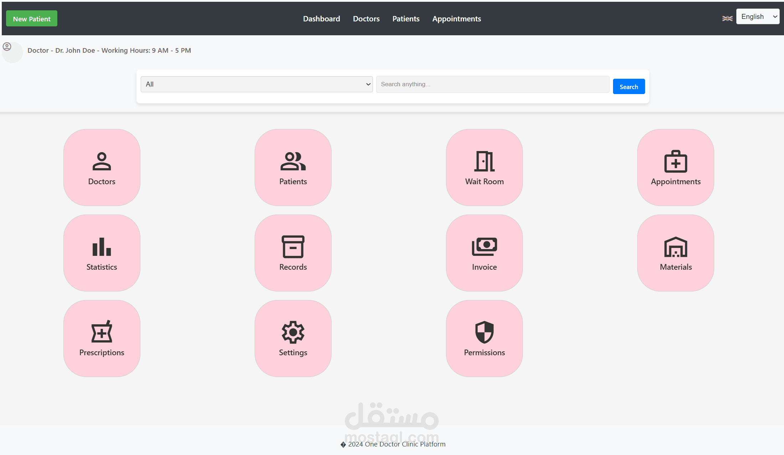
Task: Expand the All search category dropdown
Action: 257,84
